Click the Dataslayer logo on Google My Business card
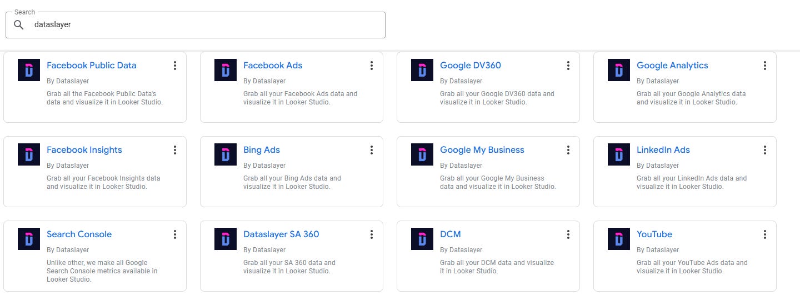This screenshot has width=800, height=295. [x=422, y=154]
